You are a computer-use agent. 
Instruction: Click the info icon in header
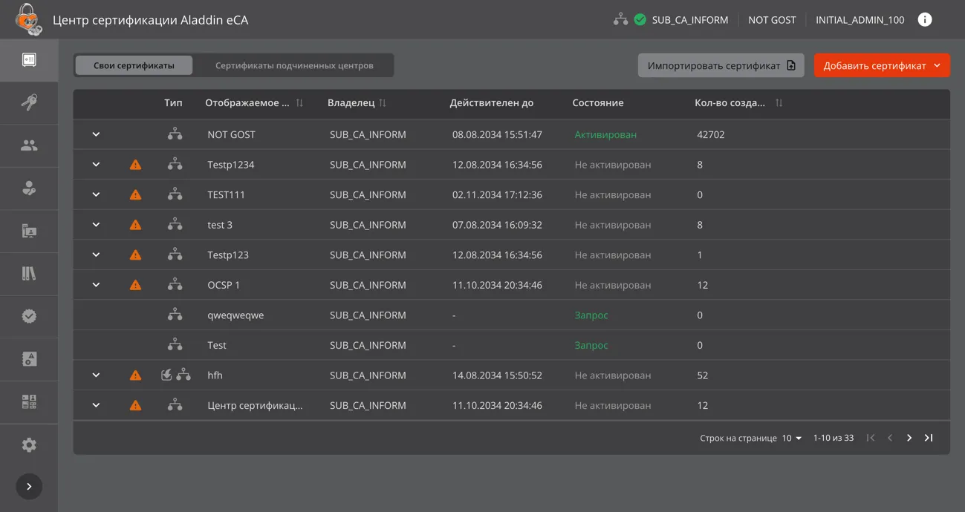[925, 20]
